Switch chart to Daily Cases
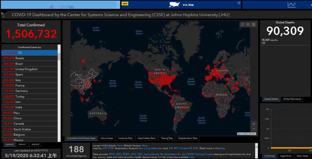The image size is (312, 159). click(302, 156)
